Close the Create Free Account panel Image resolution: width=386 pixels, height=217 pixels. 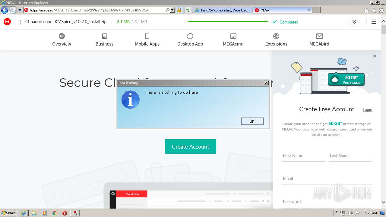375,56
